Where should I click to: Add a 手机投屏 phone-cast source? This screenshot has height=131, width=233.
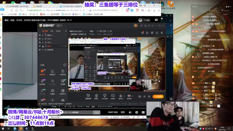tap(105, 97)
